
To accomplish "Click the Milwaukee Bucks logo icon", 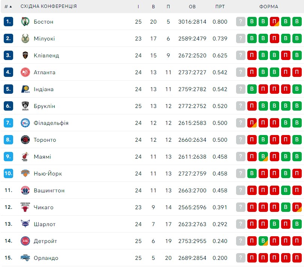I will (x=25, y=38).
